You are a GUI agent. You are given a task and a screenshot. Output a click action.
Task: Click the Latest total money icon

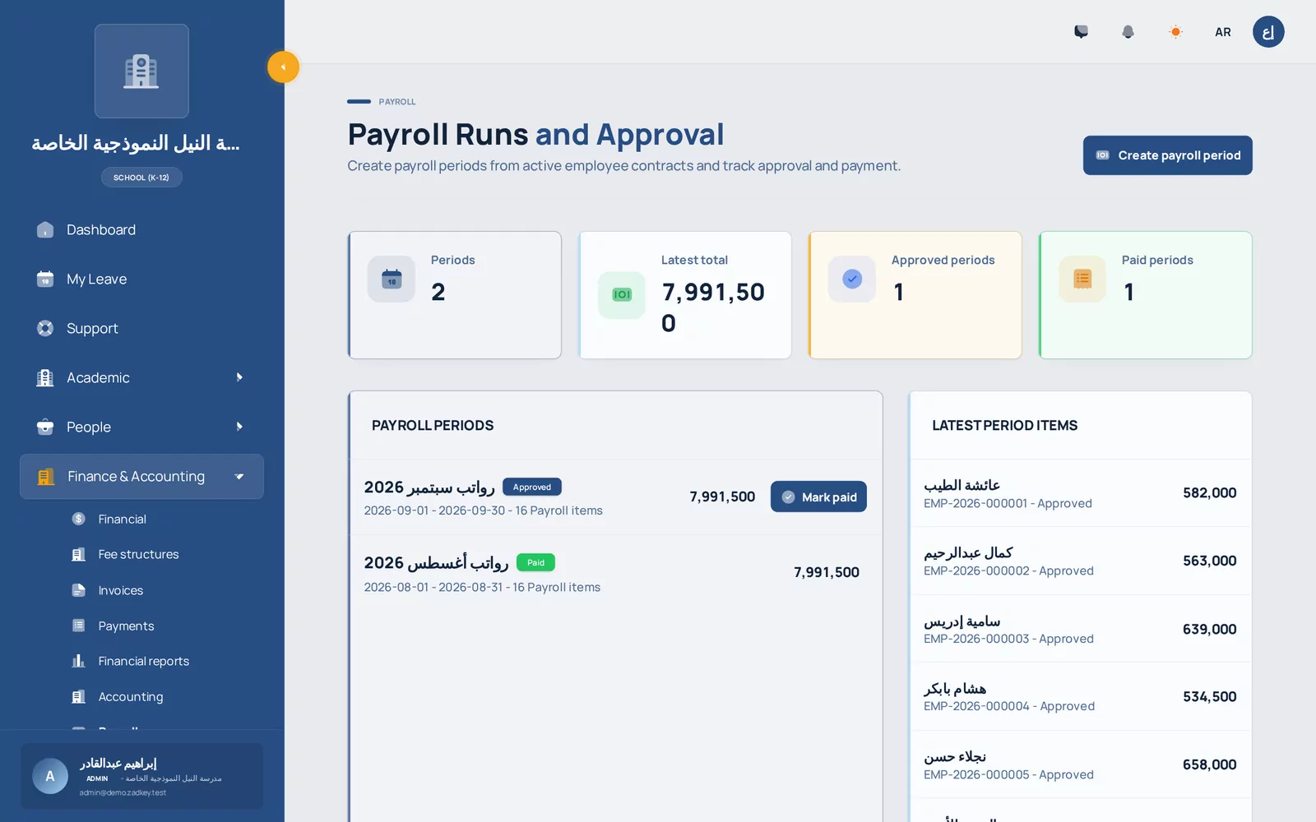(622, 295)
